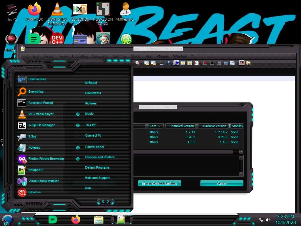Click the Stop Recording macro icon
The height and width of the screenshot is (226, 301).
pyautogui.click(x=212, y=63)
